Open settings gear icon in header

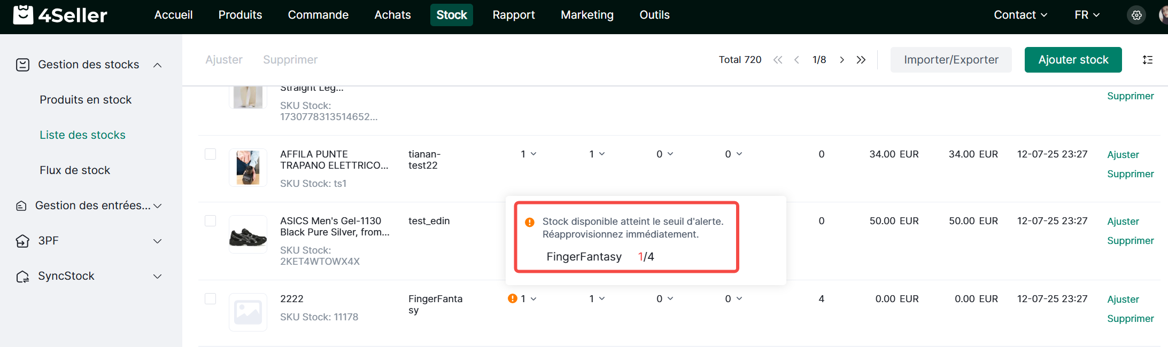pos(1136,15)
